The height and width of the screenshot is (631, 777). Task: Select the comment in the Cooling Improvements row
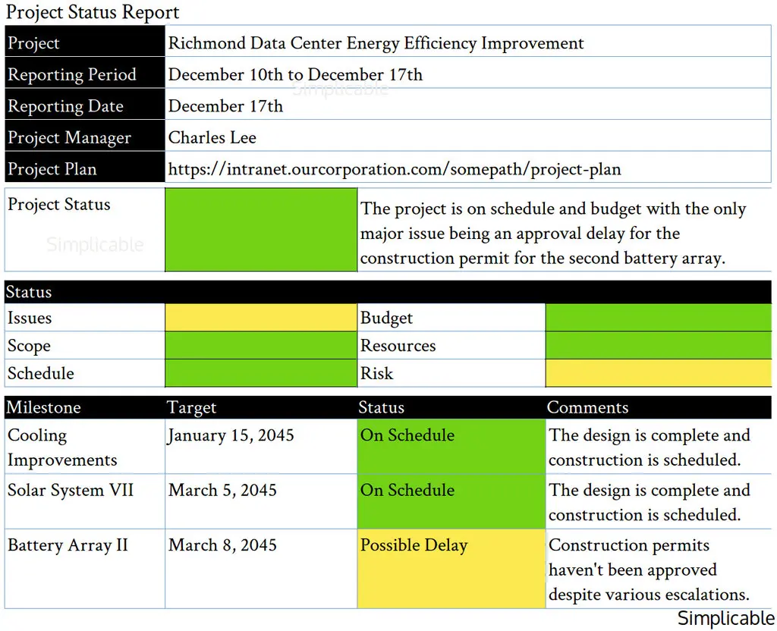[x=650, y=447]
